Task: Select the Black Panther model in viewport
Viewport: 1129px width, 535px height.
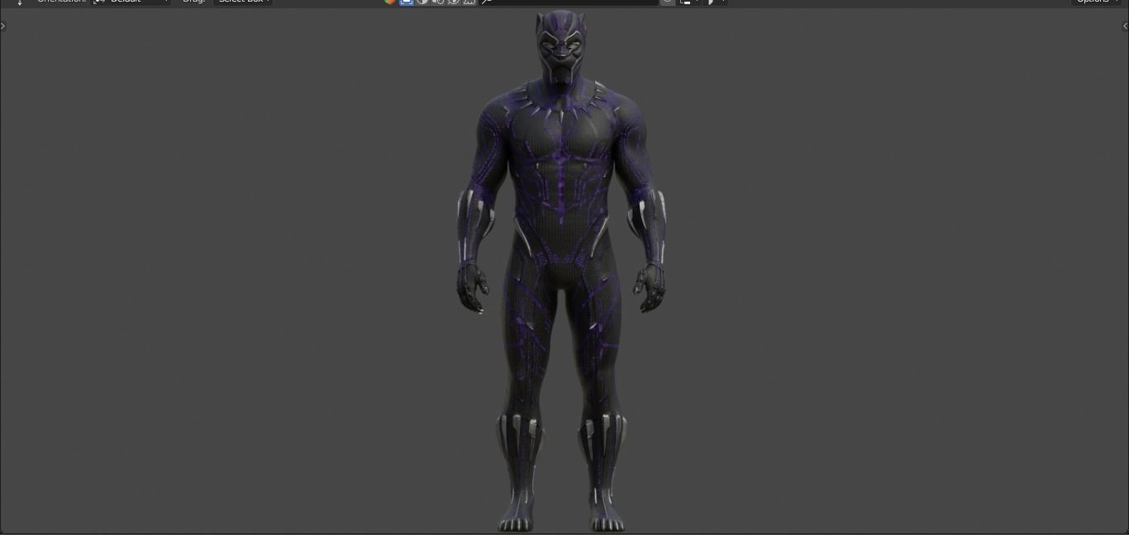Action: (x=562, y=272)
